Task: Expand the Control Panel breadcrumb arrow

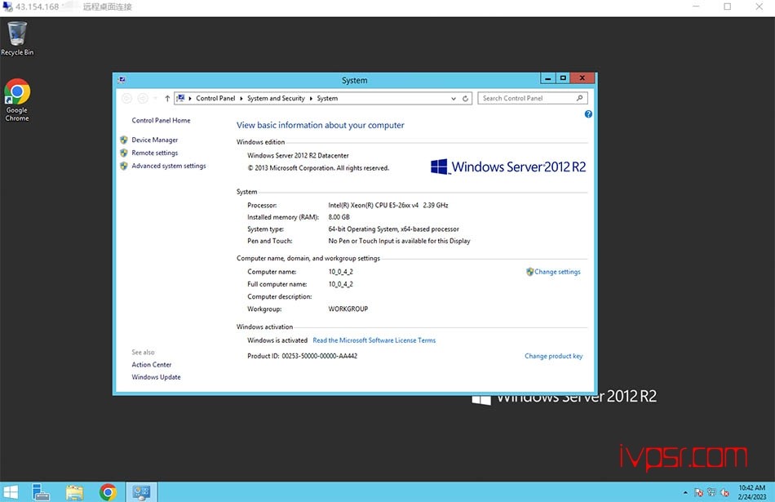Action: 241,99
